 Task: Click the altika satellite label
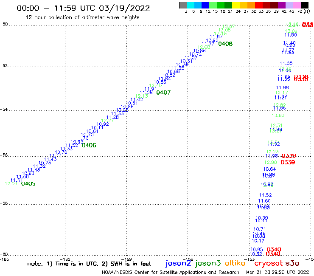[235, 263]
